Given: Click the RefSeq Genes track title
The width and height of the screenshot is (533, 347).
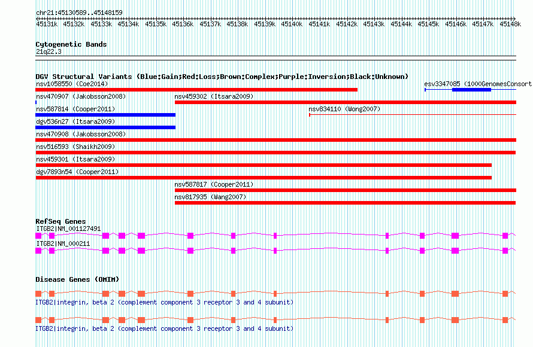Looking at the screenshot, I should 60,221.
